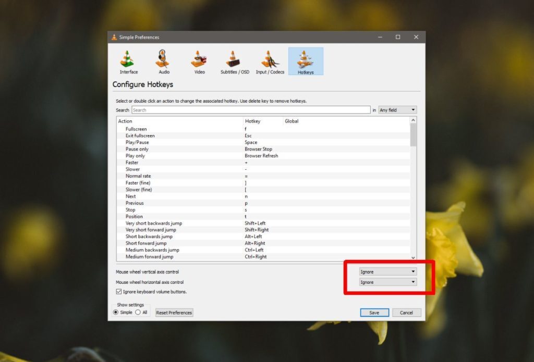The height and width of the screenshot is (362, 534).
Task: Click the scrollbar down arrow
Action: (x=413, y=257)
